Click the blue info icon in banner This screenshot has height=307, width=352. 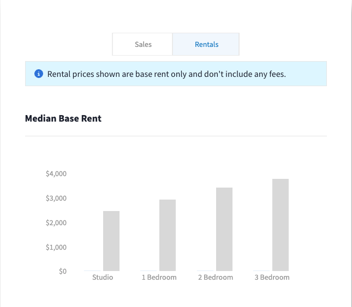pyautogui.click(x=39, y=74)
